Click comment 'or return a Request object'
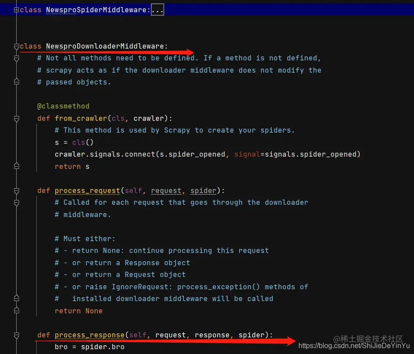This screenshot has height=354, width=414. [129, 274]
